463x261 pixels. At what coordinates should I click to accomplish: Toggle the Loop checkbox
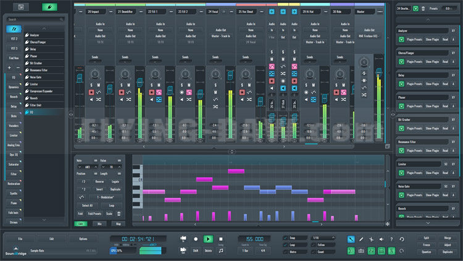[x=285, y=245]
